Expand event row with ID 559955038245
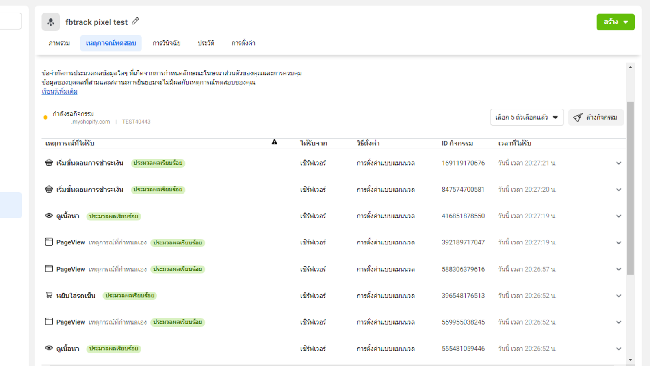Screen dimensions: 650x366 (619, 322)
